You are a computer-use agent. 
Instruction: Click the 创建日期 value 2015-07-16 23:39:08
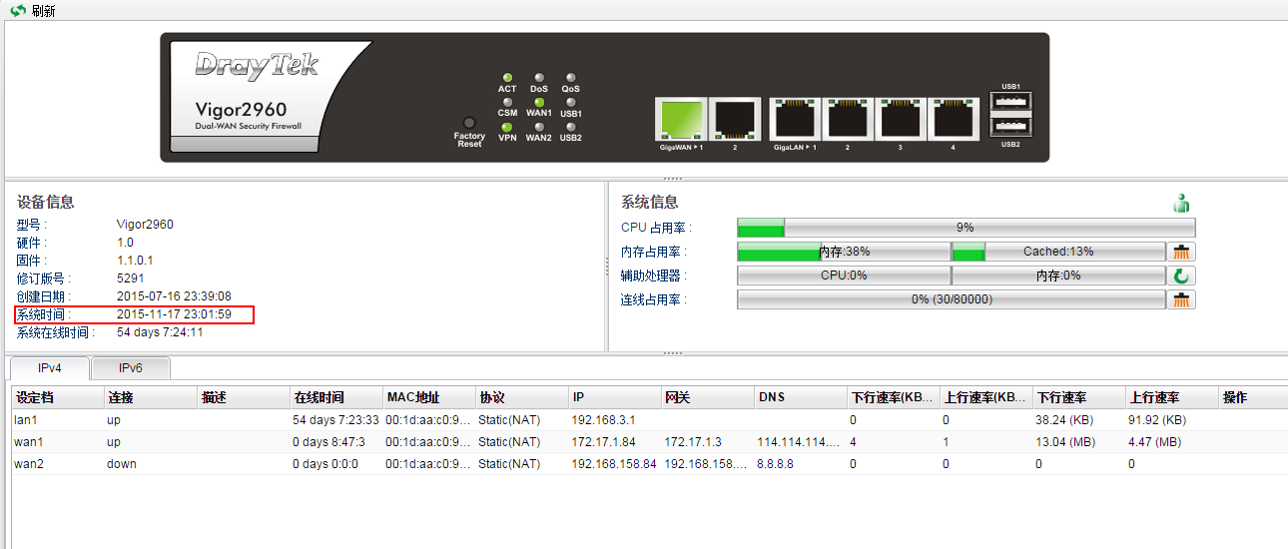point(174,296)
